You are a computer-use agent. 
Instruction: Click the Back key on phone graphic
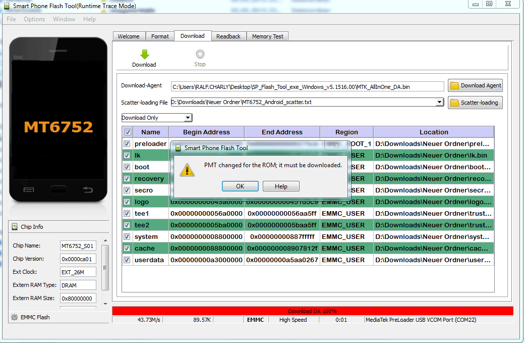(88, 190)
